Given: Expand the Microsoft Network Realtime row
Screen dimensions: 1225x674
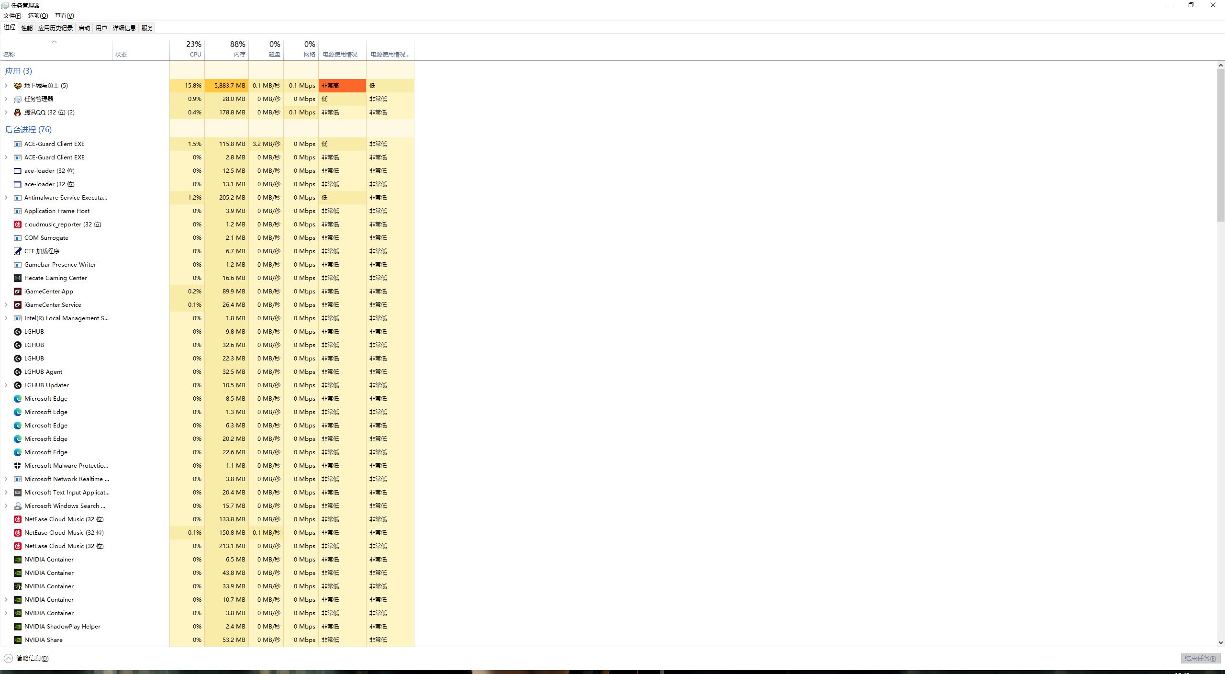Looking at the screenshot, I should click(6, 479).
